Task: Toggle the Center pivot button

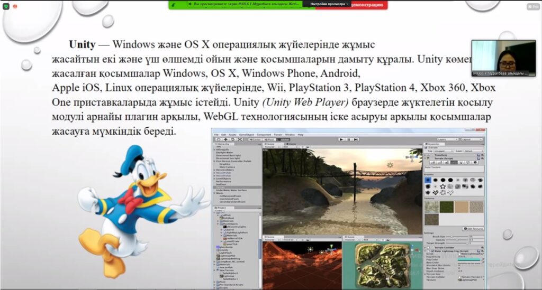Action: coord(255,139)
